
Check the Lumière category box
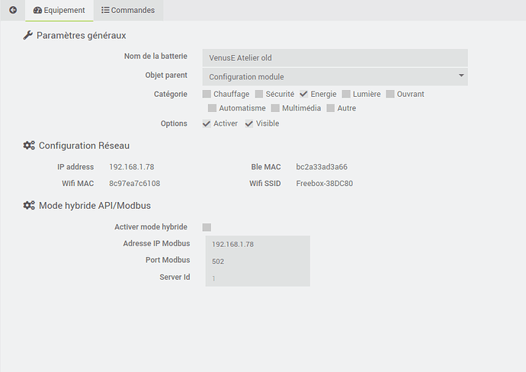tap(346, 94)
